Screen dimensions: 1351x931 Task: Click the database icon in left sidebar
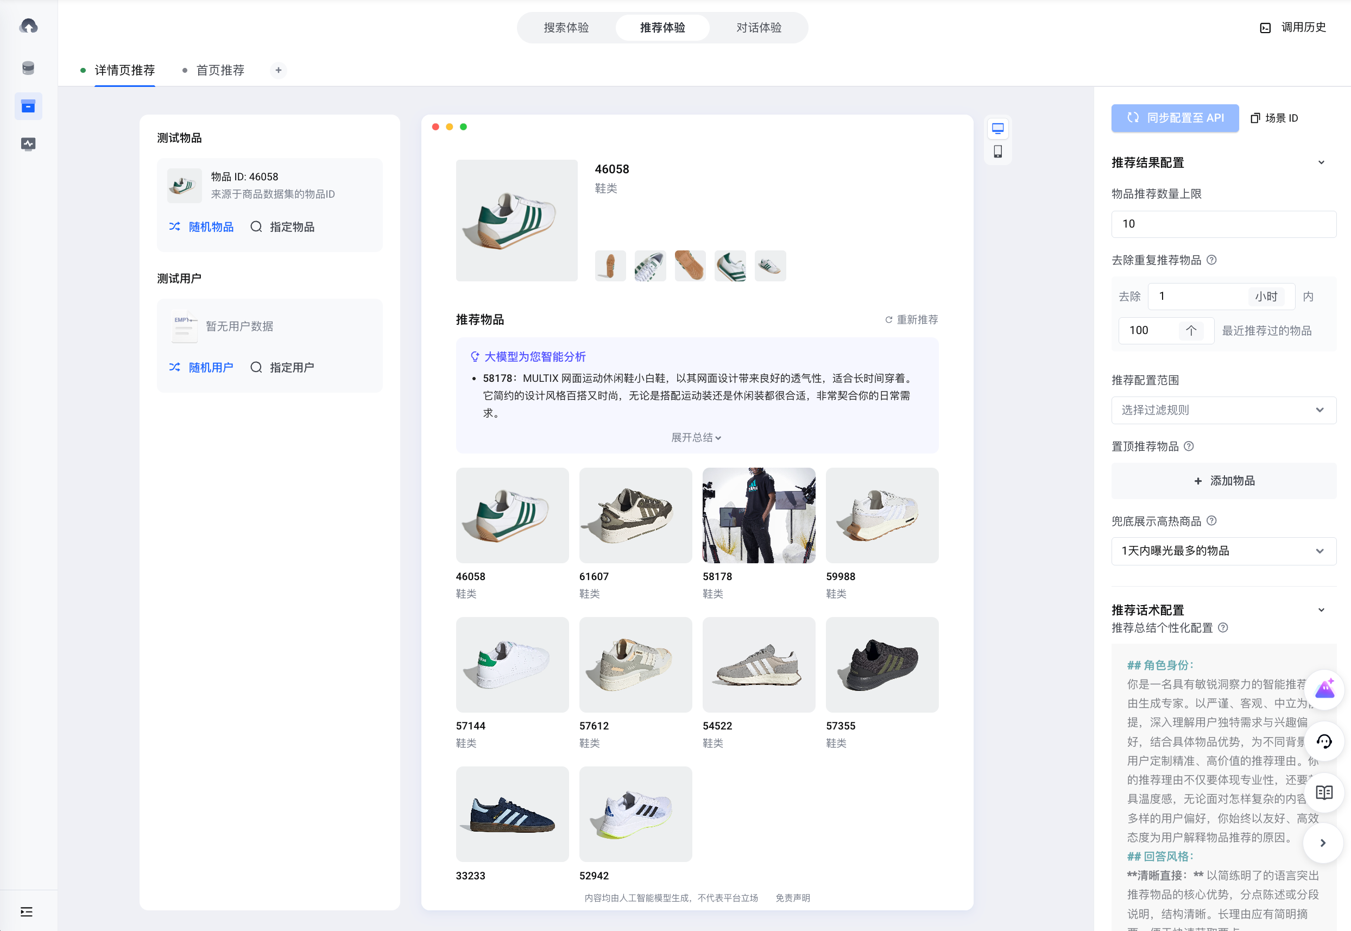pos(28,68)
